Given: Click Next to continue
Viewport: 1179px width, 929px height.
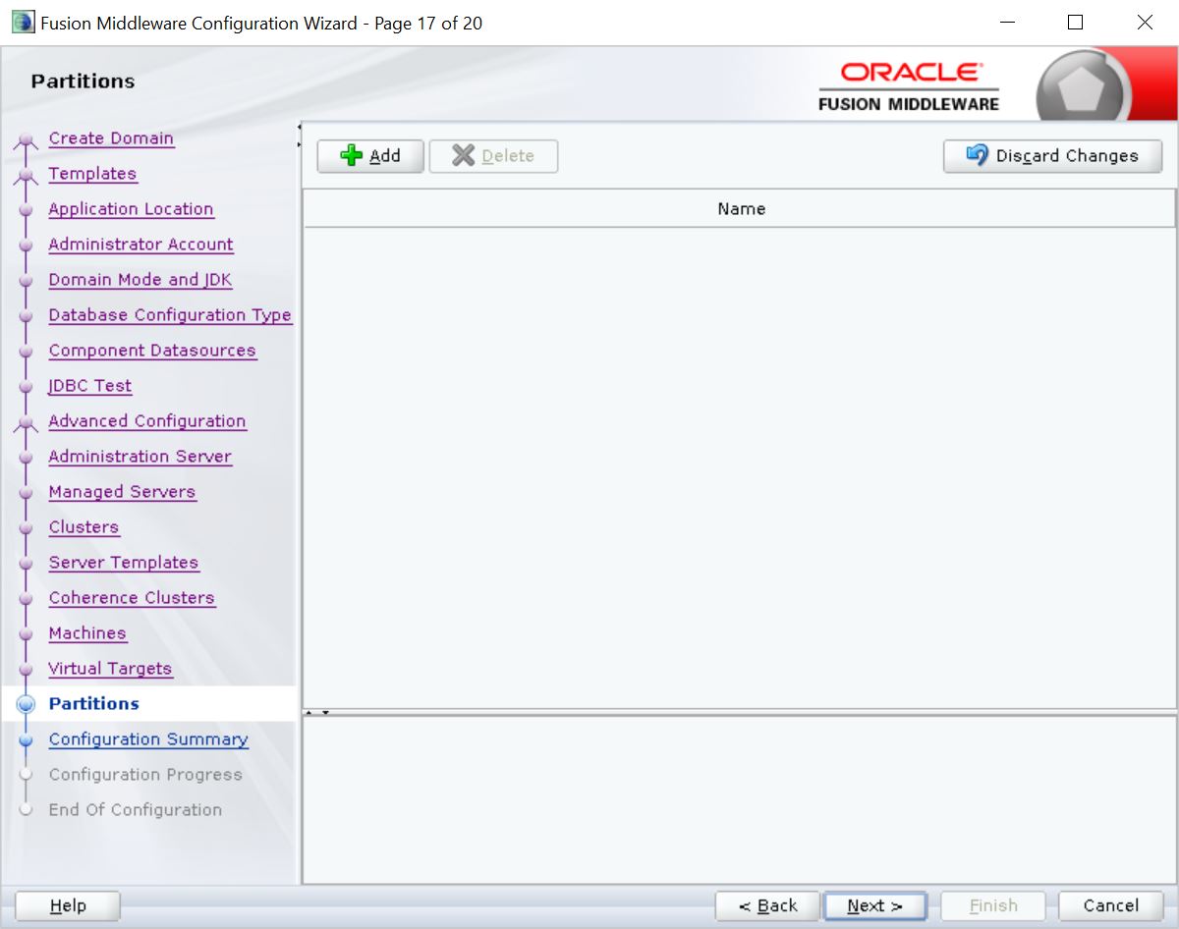Looking at the screenshot, I should click(874, 905).
